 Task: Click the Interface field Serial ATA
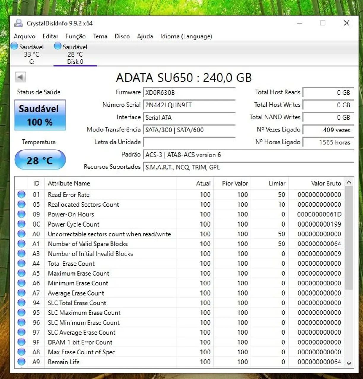189,118
